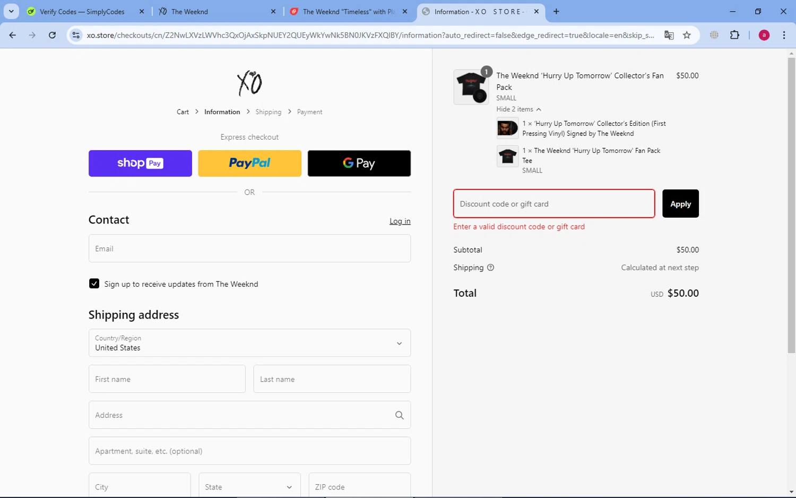Uncheck sign up for Weeknd updates
The width and height of the screenshot is (796, 498).
point(94,284)
